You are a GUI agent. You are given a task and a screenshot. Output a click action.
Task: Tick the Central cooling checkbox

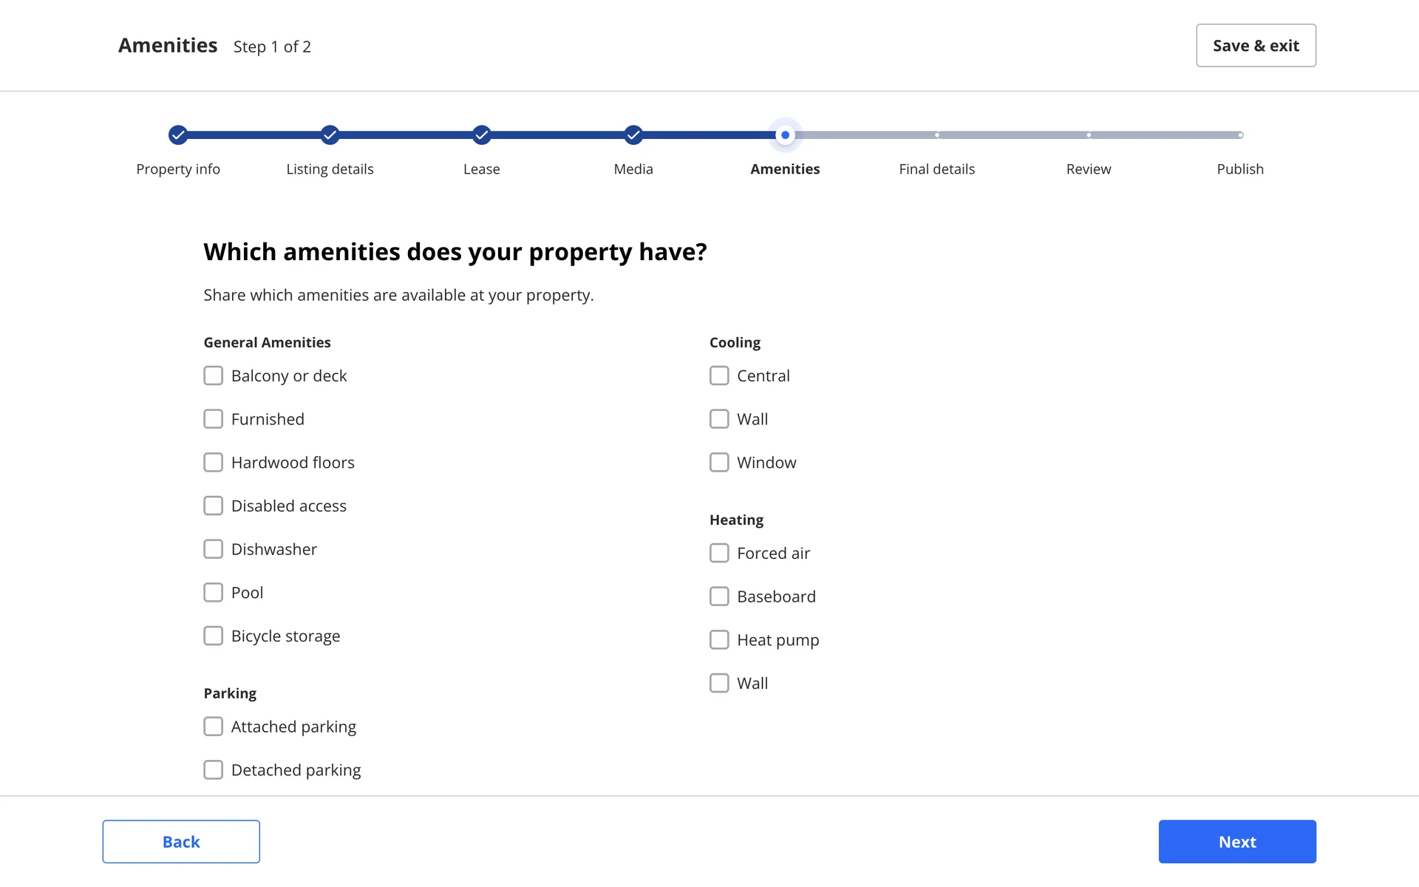(719, 375)
